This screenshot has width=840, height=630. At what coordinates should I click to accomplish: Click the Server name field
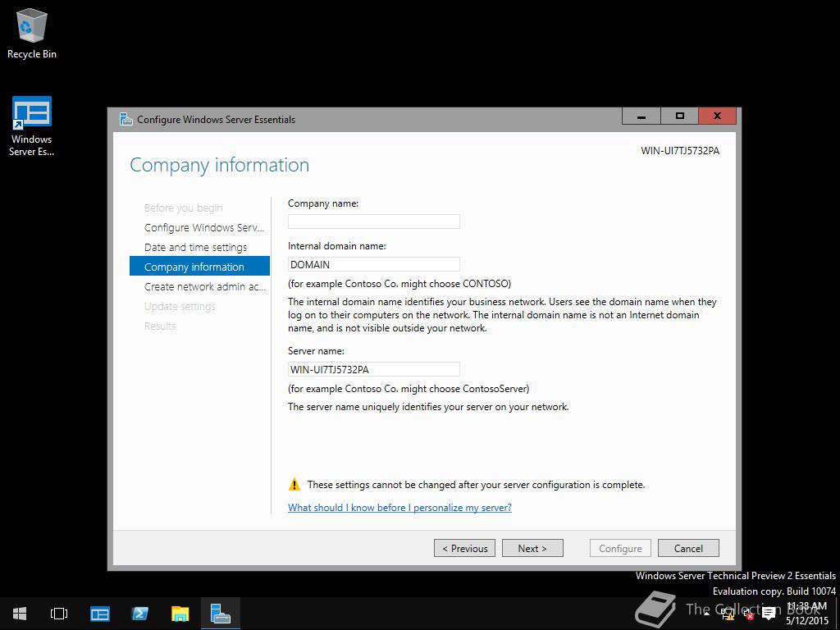pos(374,369)
